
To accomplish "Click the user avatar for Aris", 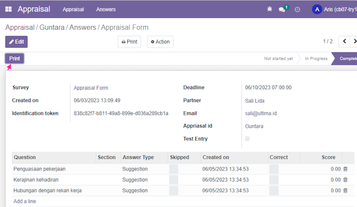I will pos(317,9).
